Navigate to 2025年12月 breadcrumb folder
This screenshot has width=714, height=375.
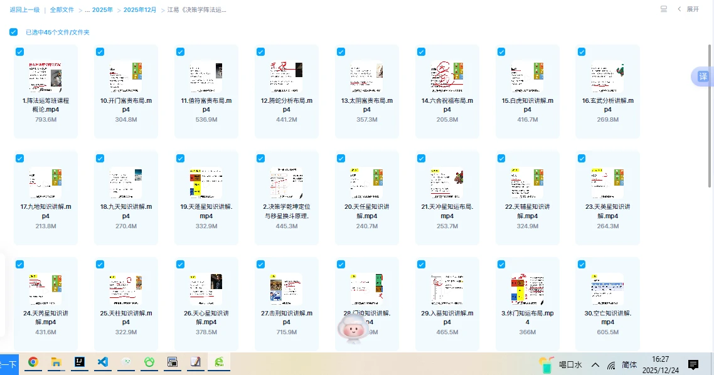[x=140, y=10]
